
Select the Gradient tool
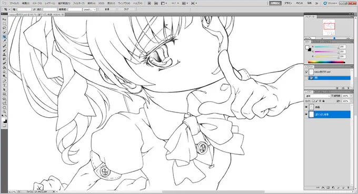click(4, 68)
